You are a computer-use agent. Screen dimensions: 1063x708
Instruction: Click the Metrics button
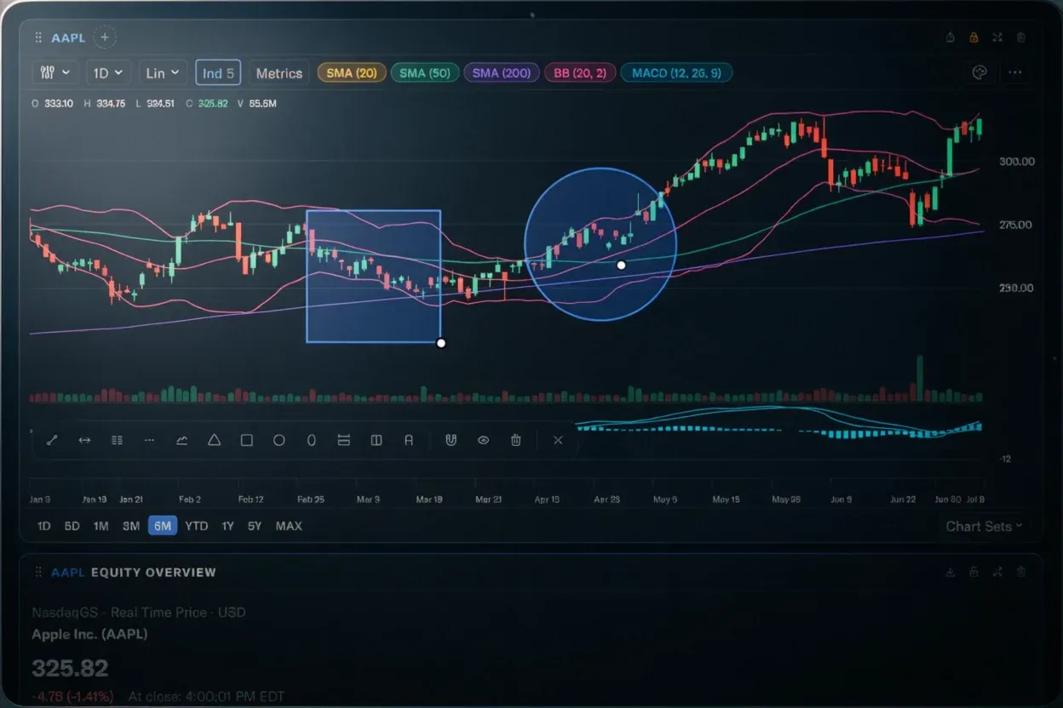point(279,72)
